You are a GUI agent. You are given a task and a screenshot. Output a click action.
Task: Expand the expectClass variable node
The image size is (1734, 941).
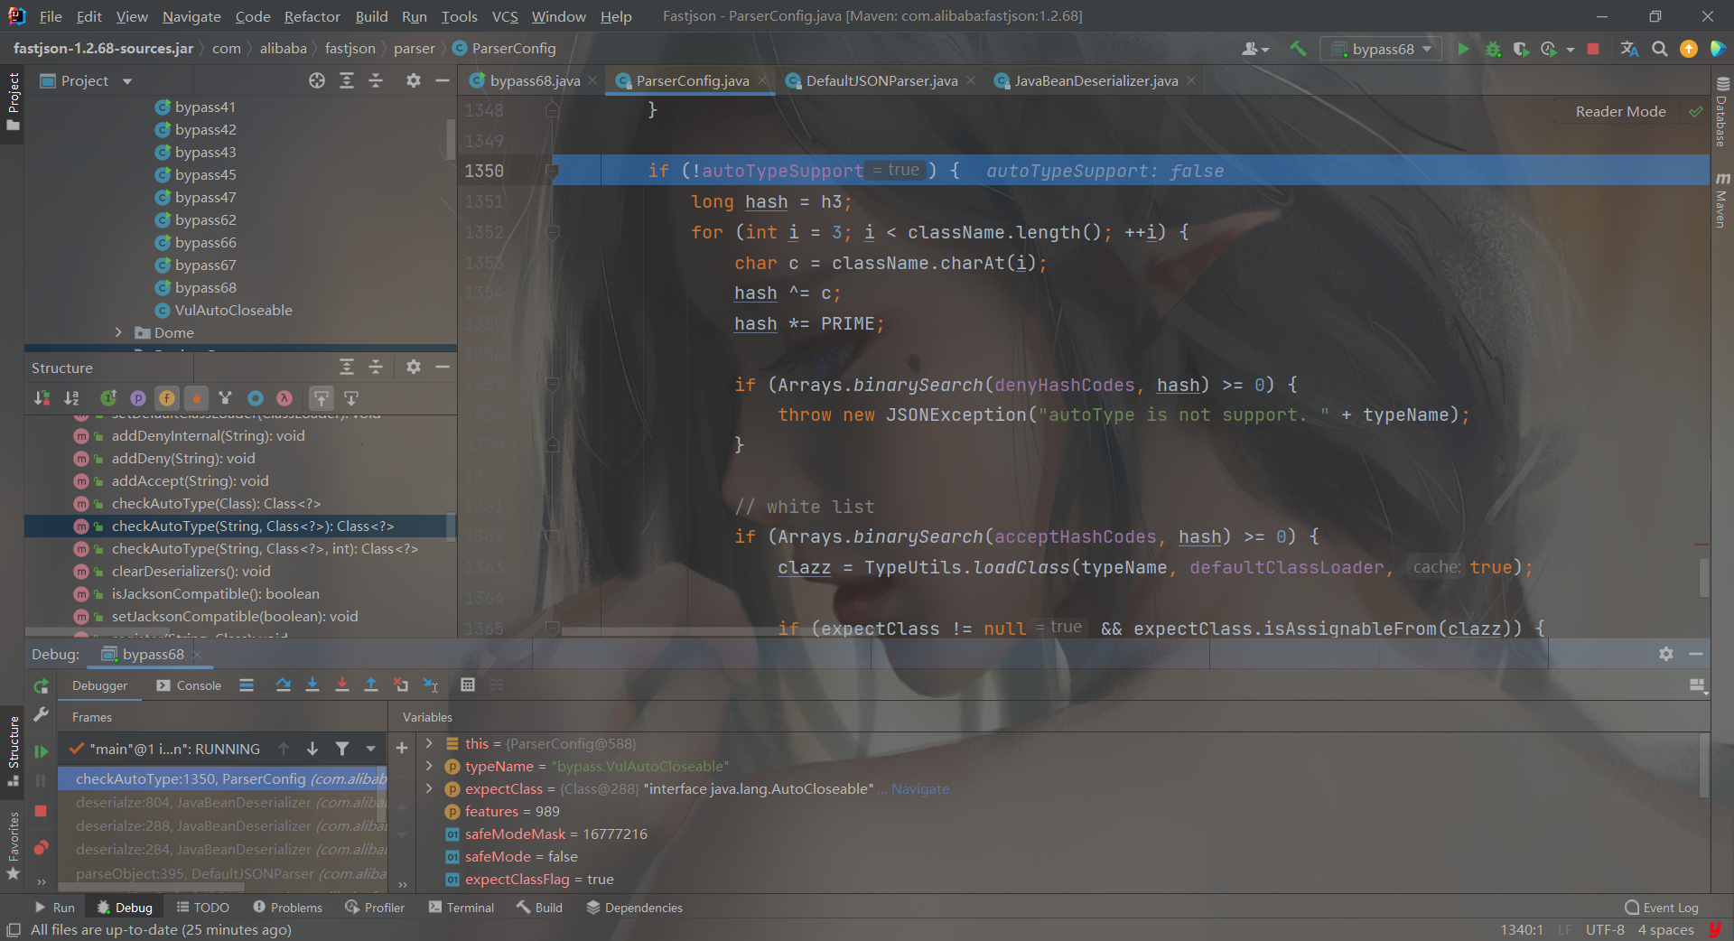(429, 788)
